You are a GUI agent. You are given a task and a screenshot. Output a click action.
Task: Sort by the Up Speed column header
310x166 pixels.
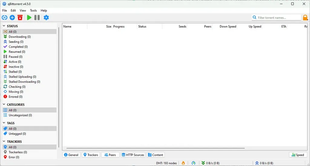(x=250, y=27)
